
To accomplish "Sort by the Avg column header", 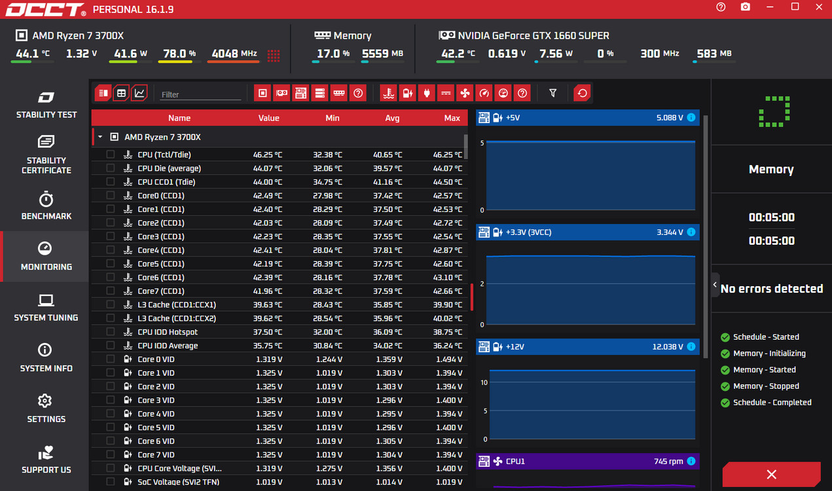I will coord(393,118).
